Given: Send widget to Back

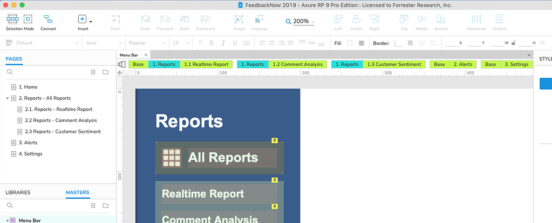Looking at the screenshot, I should (x=184, y=19).
